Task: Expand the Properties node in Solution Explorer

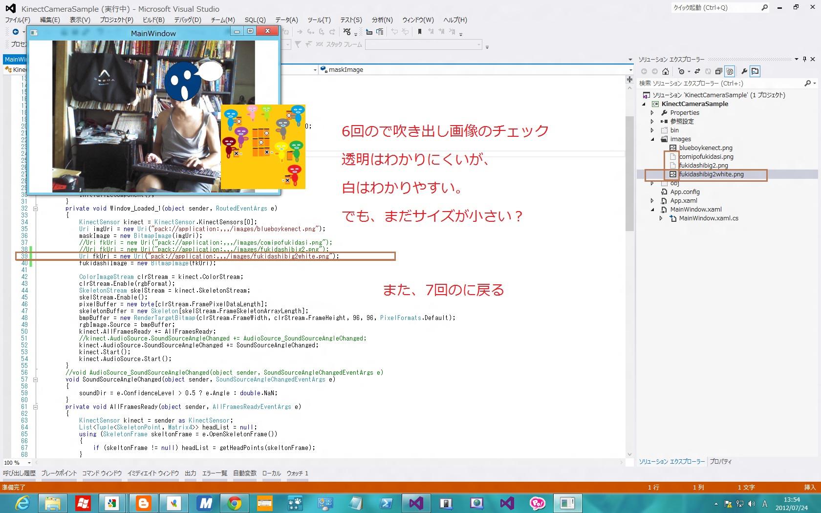Action: tap(652, 113)
